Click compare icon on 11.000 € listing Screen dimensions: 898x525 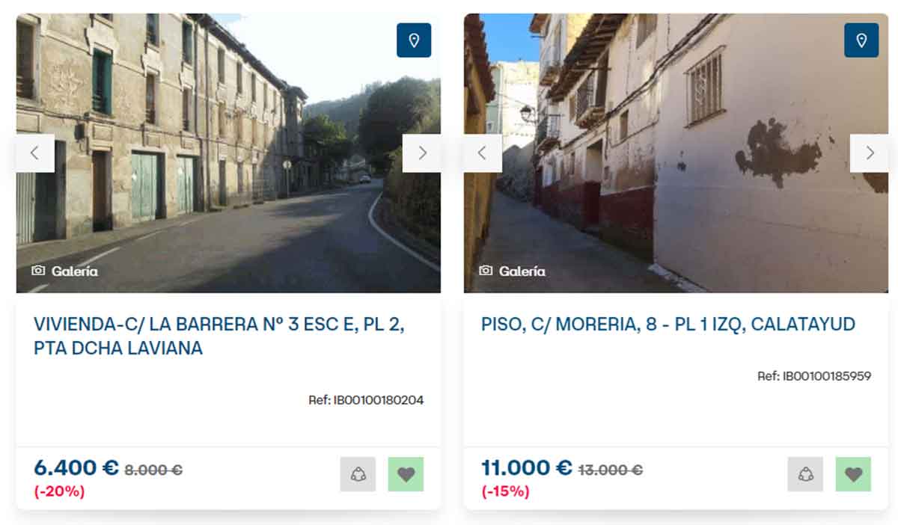[805, 474]
